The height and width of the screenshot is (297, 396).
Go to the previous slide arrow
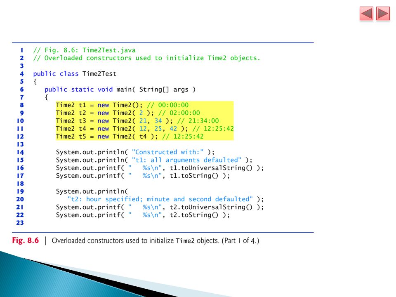(366, 14)
